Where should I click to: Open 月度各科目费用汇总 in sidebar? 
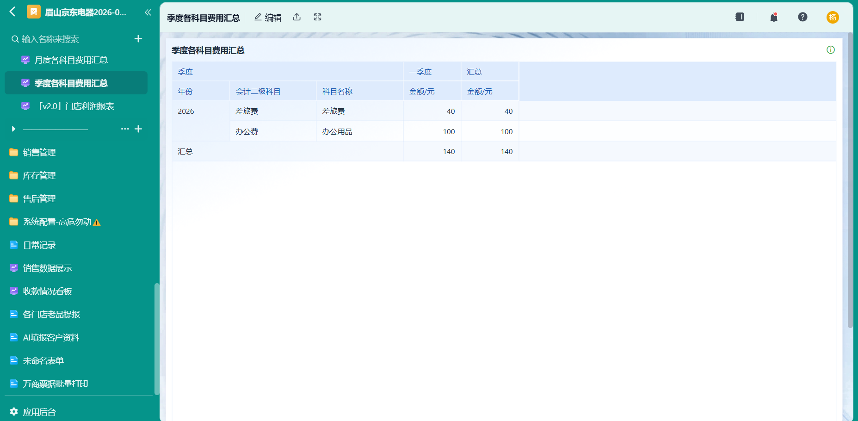pyautogui.click(x=76, y=60)
